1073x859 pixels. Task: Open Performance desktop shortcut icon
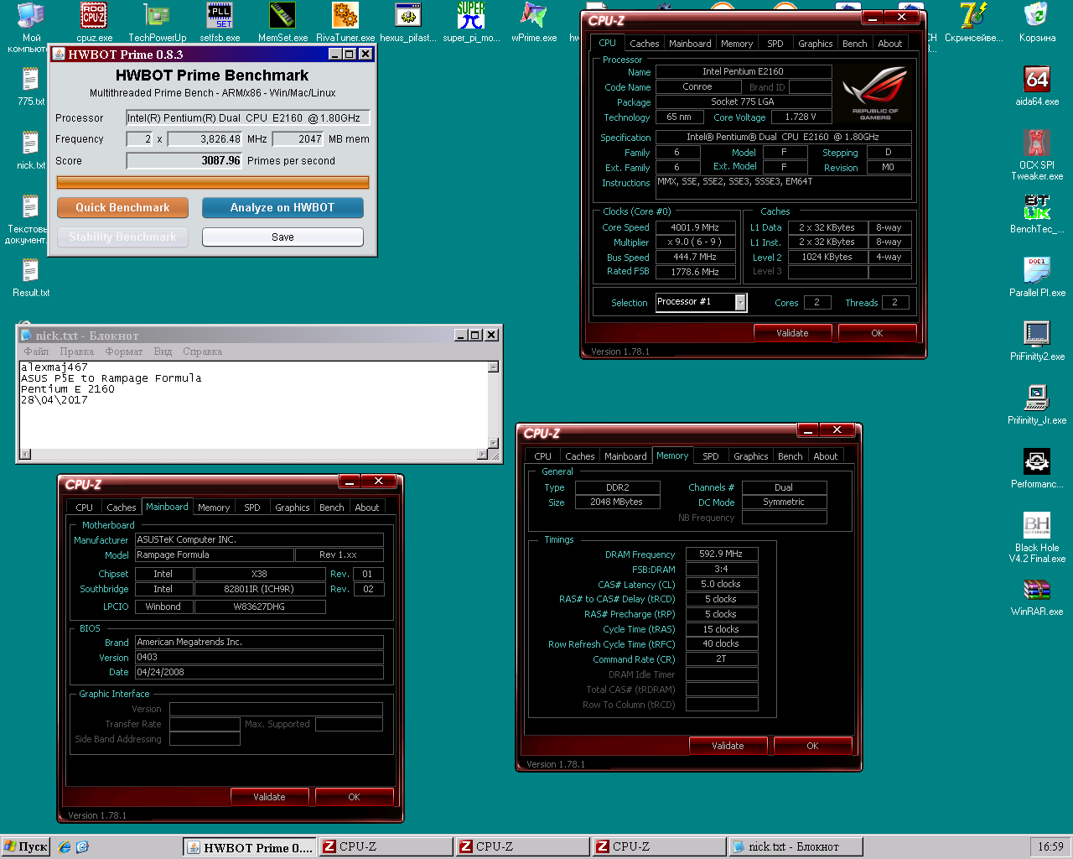(1037, 469)
